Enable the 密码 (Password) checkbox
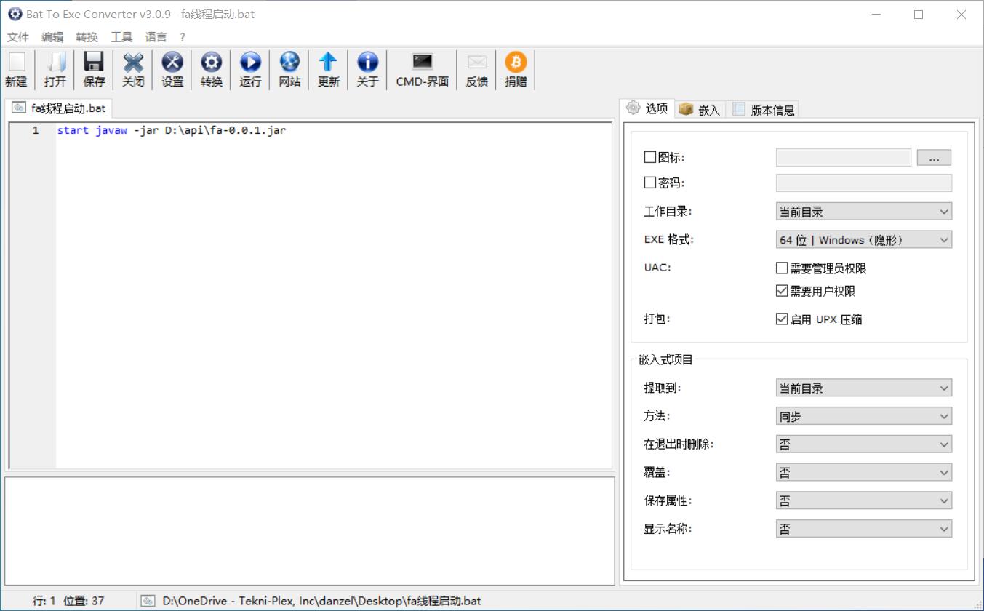 [650, 183]
